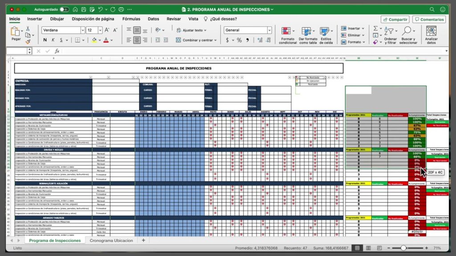The image size is (456, 256).
Task: Open the Verdana font name dropdown
Action: point(83,30)
